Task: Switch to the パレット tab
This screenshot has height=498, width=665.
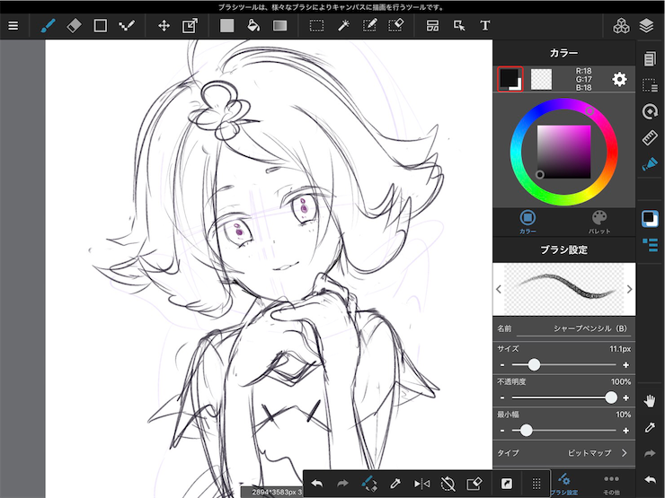Action: coord(599,223)
